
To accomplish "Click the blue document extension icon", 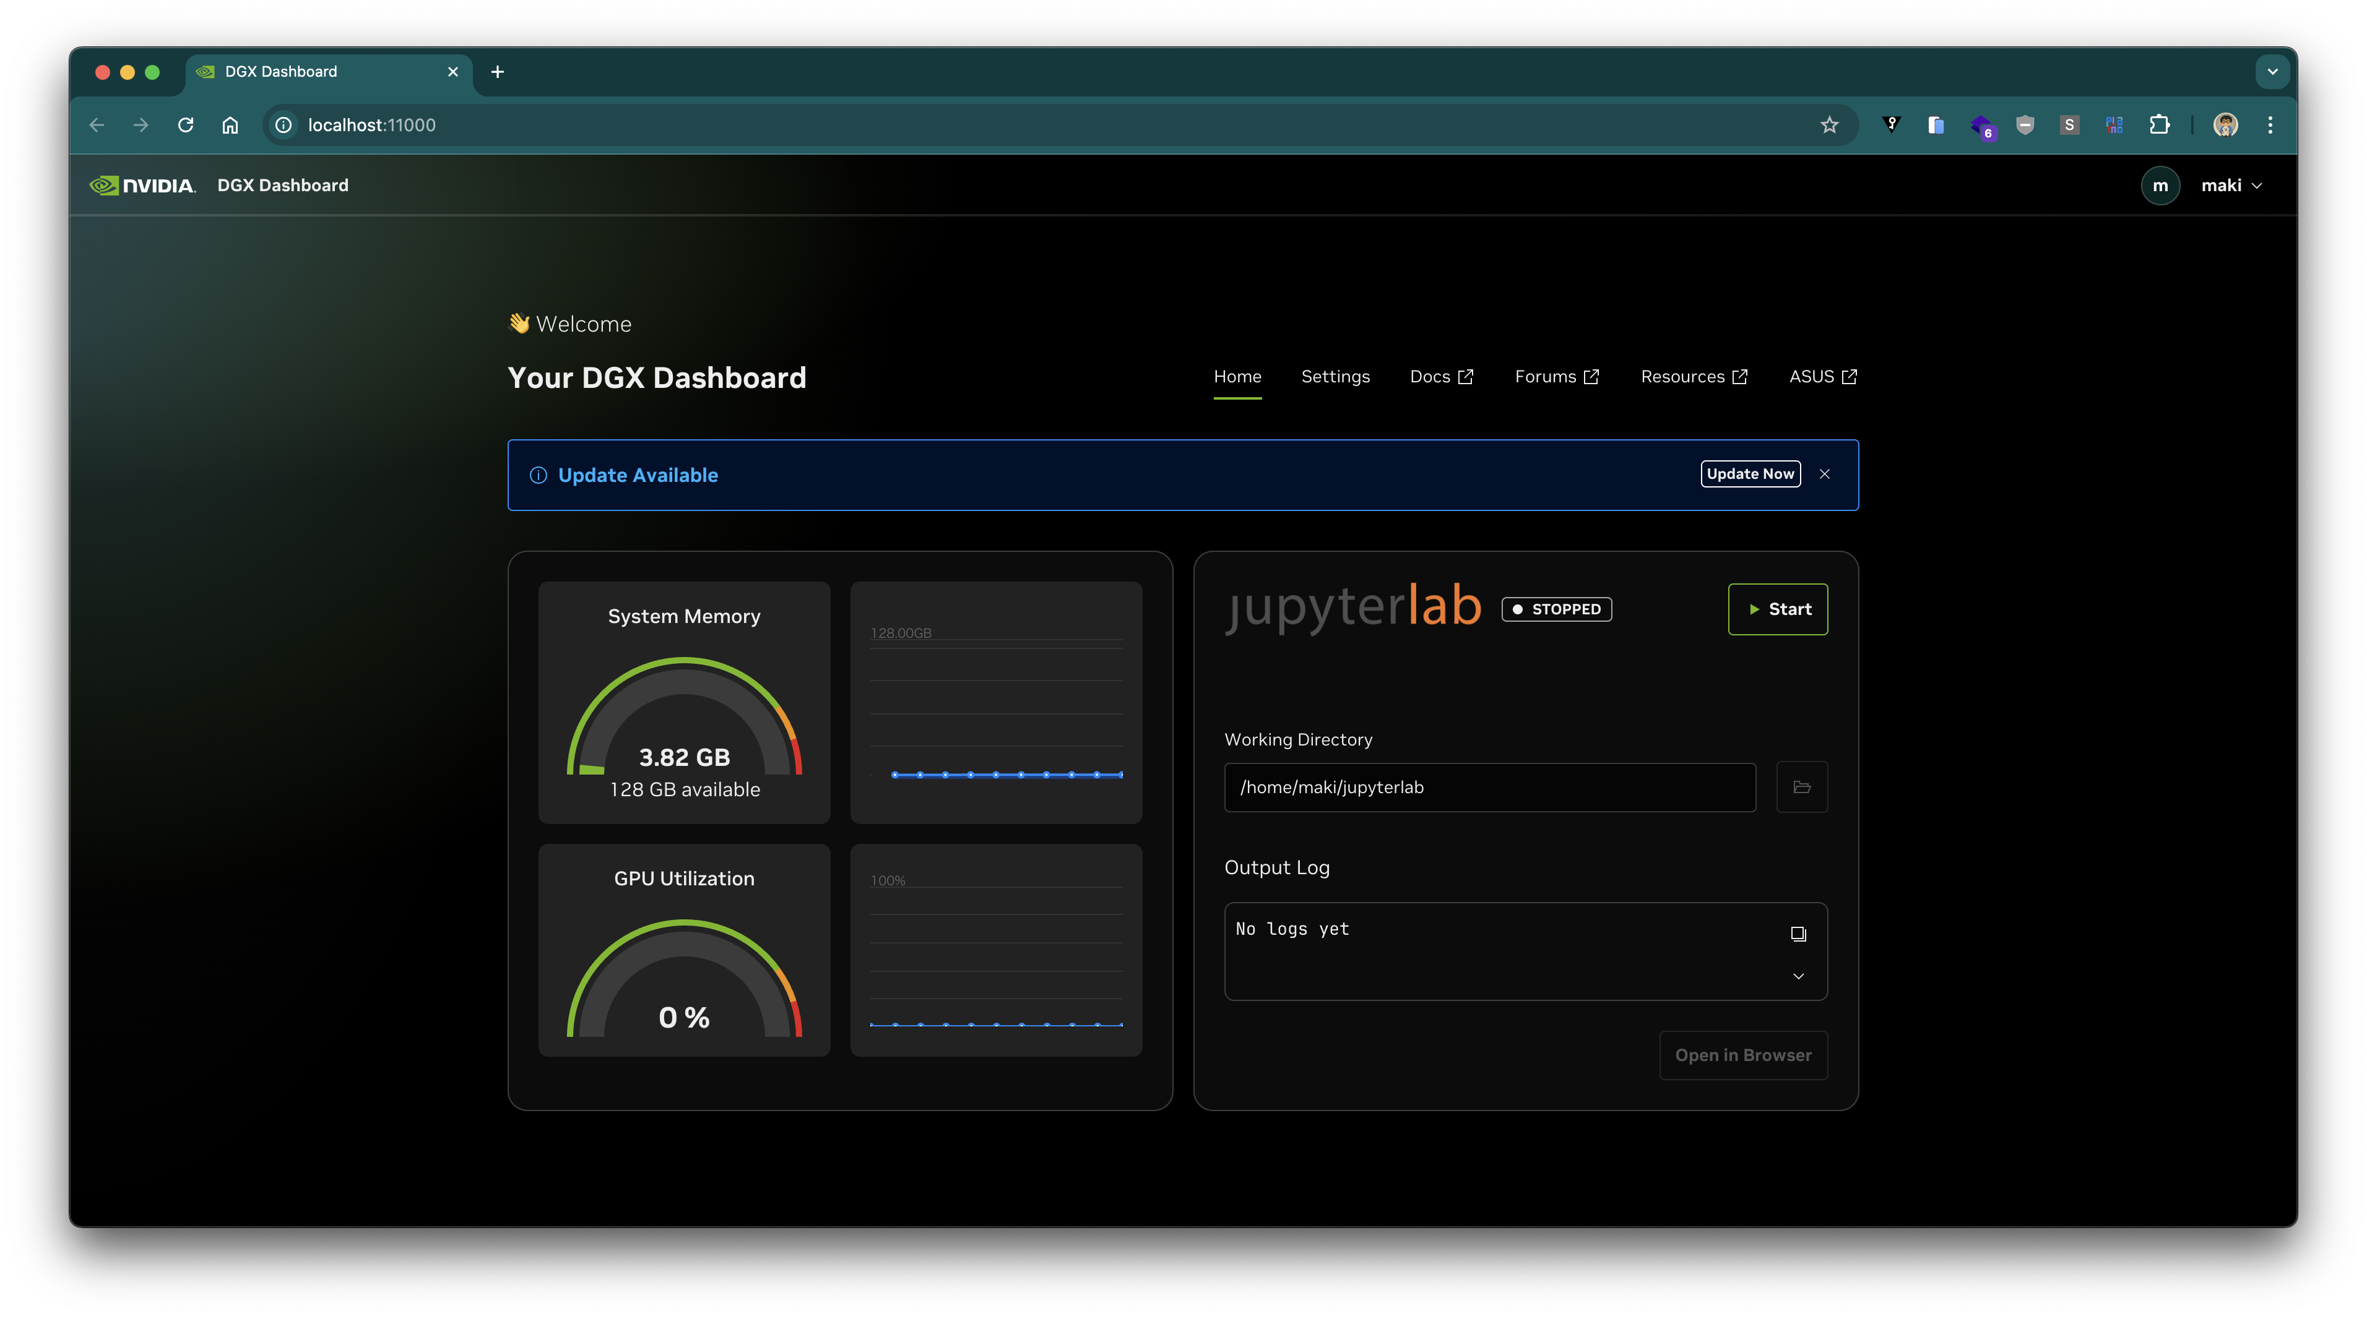I will pyautogui.click(x=1936, y=125).
